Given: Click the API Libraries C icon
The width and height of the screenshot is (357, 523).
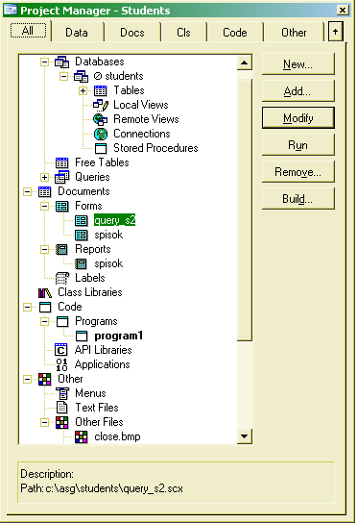Looking at the screenshot, I should click(61, 350).
